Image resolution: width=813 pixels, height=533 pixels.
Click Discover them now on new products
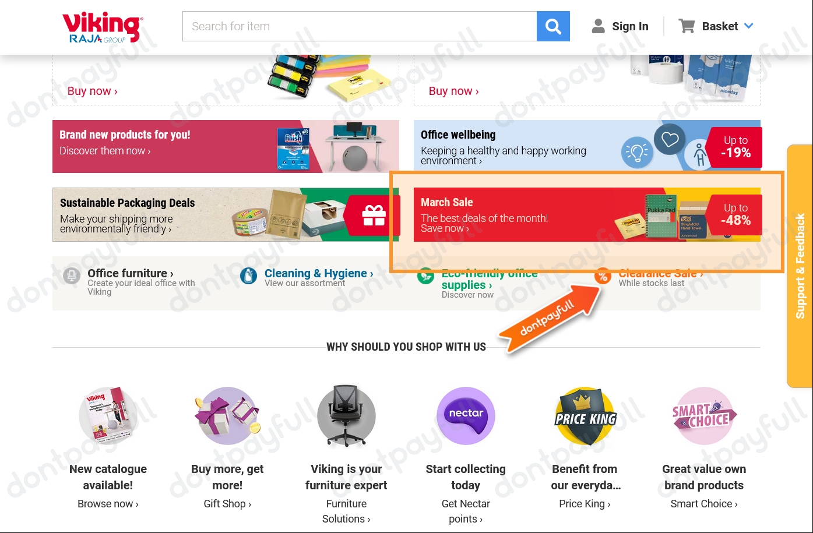click(x=105, y=151)
